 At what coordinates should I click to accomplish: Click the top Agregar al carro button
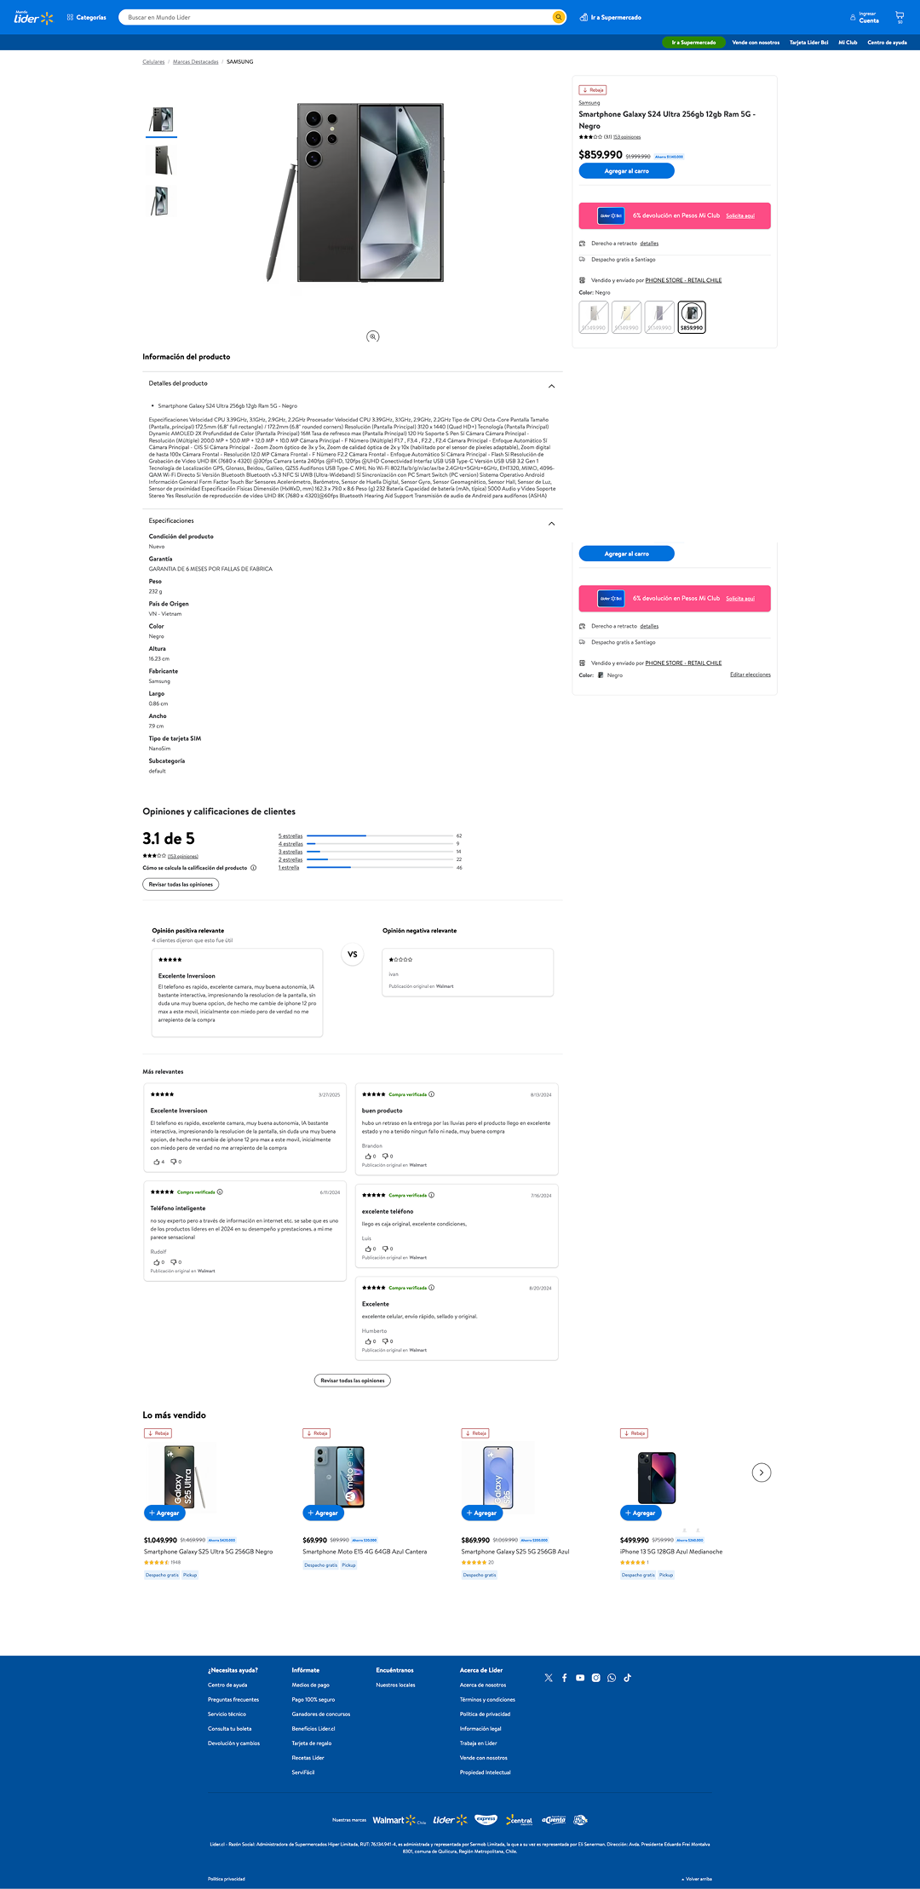626,171
